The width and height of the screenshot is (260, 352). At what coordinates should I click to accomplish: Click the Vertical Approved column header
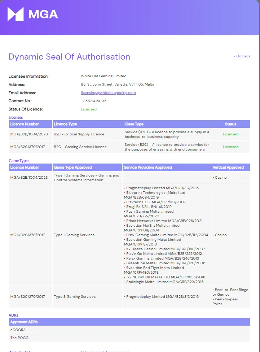coord(228,168)
